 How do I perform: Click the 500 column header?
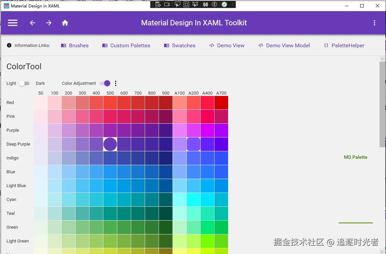(110, 93)
